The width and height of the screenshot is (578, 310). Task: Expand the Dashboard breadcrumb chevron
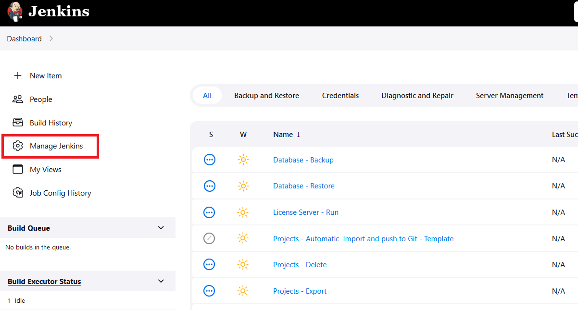click(51, 38)
